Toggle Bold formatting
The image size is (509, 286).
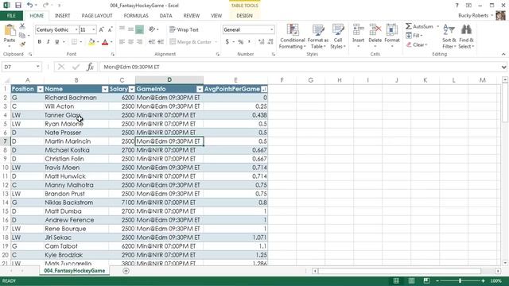click(39, 42)
